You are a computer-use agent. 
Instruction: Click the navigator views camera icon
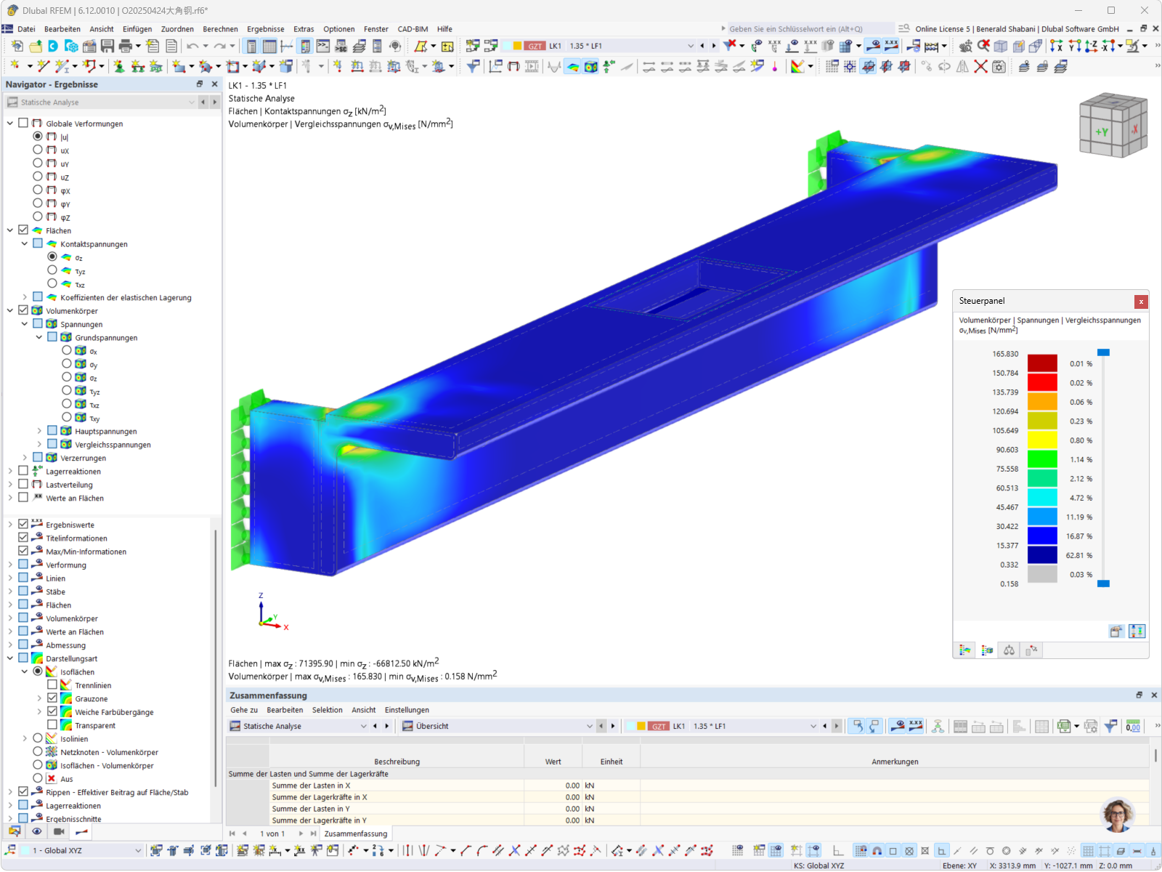(59, 831)
